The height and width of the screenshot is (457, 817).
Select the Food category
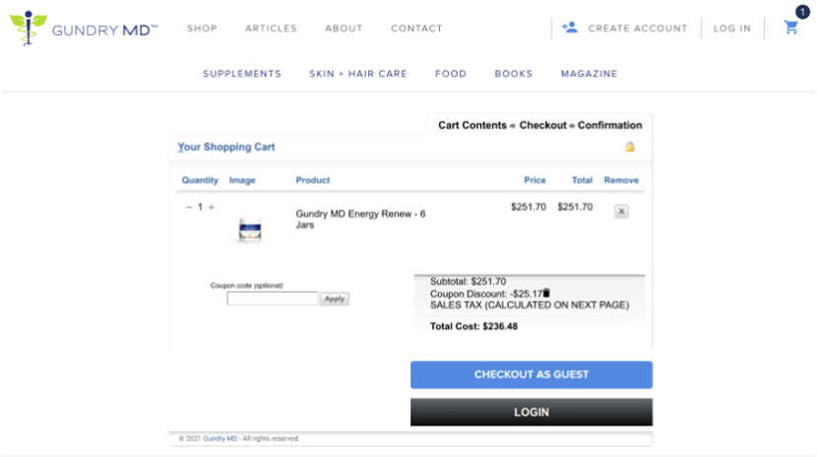(451, 74)
